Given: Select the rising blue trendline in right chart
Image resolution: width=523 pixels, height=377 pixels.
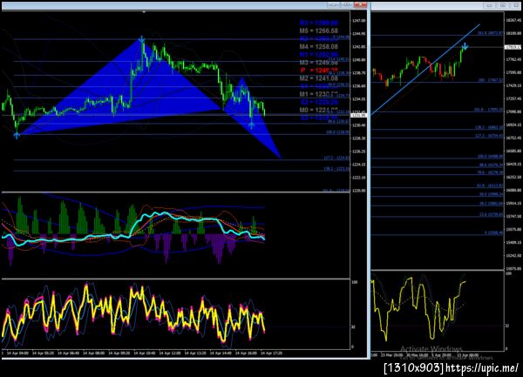Looking at the screenshot, I should [425, 70].
